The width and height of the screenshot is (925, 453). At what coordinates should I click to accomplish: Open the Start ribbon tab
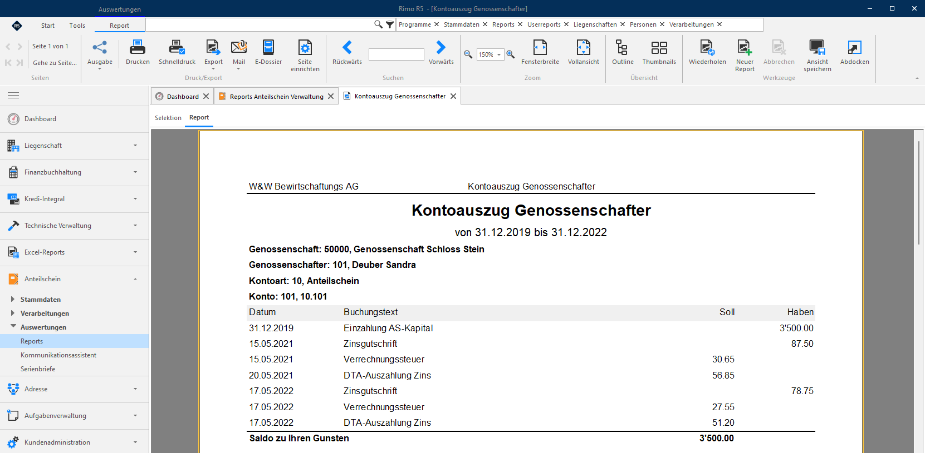click(x=48, y=26)
